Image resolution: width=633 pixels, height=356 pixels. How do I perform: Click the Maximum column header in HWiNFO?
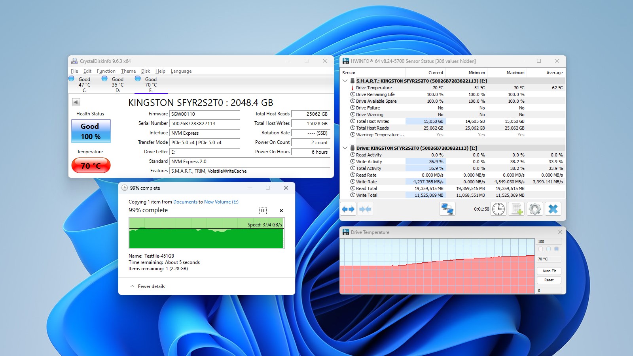[x=507, y=73]
